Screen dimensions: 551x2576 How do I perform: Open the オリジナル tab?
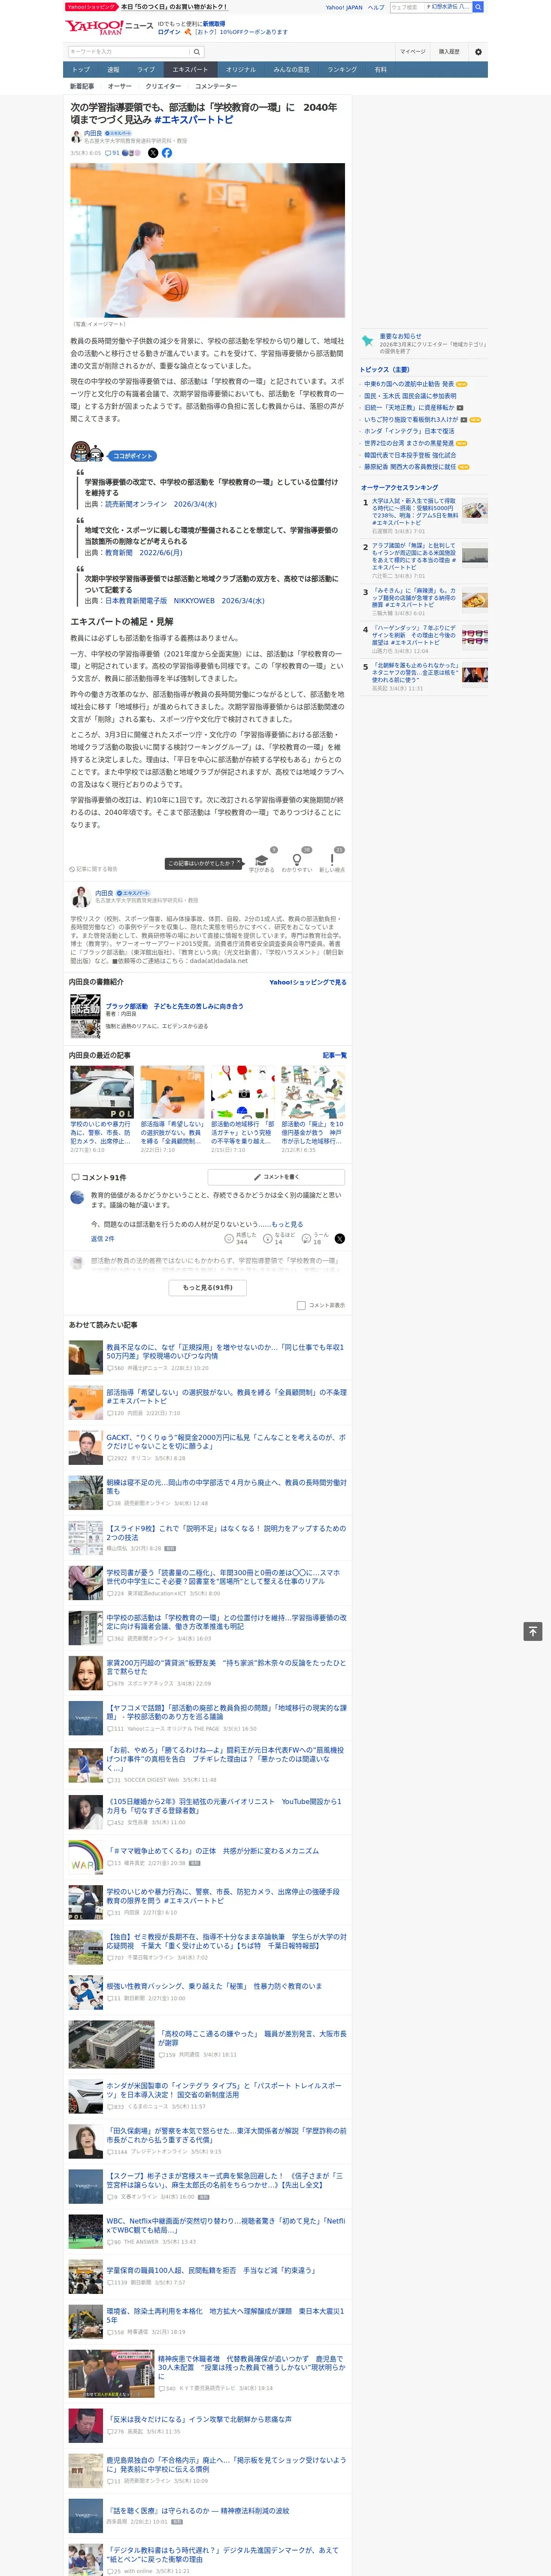[241, 70]
